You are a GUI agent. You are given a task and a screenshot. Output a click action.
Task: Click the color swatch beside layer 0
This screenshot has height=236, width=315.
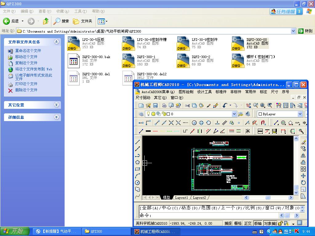(x=168, y=114)
